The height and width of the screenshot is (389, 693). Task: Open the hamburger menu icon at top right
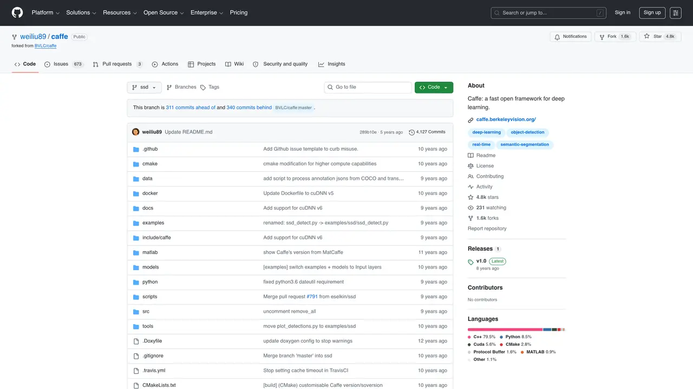click(x=676, y=13)
